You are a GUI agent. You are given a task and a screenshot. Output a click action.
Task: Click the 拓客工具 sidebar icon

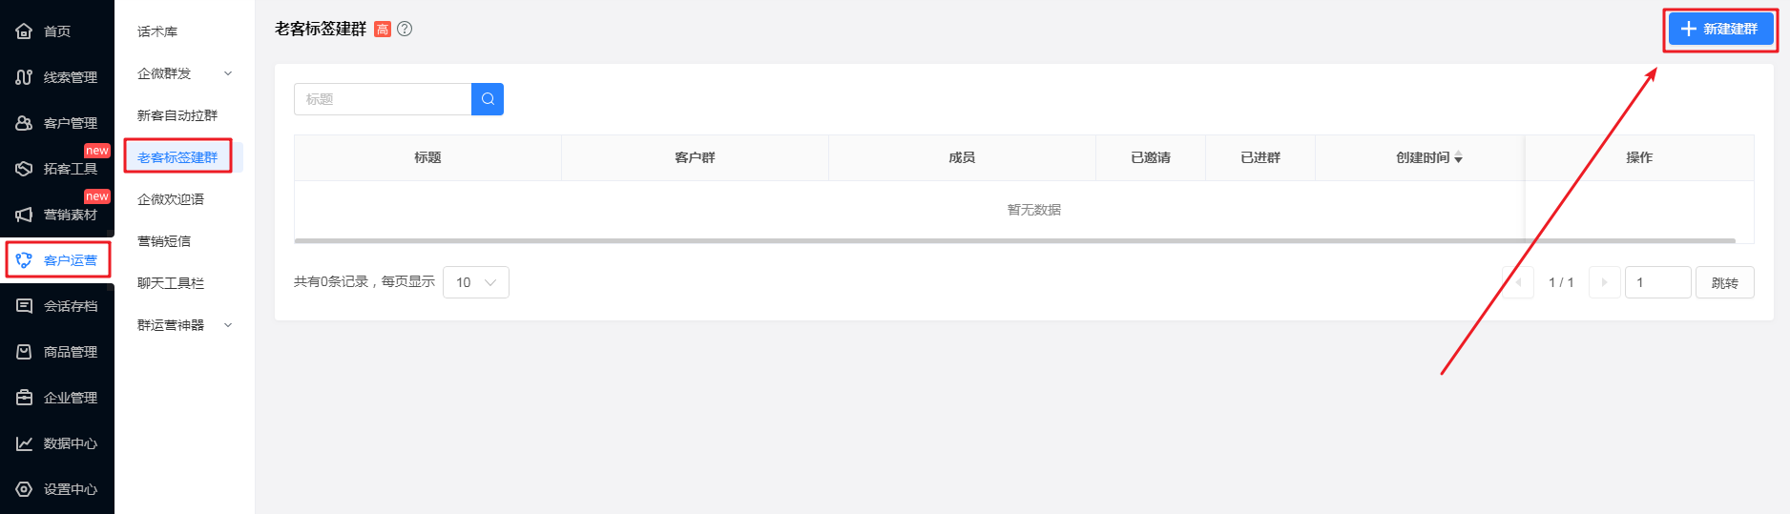click(24, 169)
